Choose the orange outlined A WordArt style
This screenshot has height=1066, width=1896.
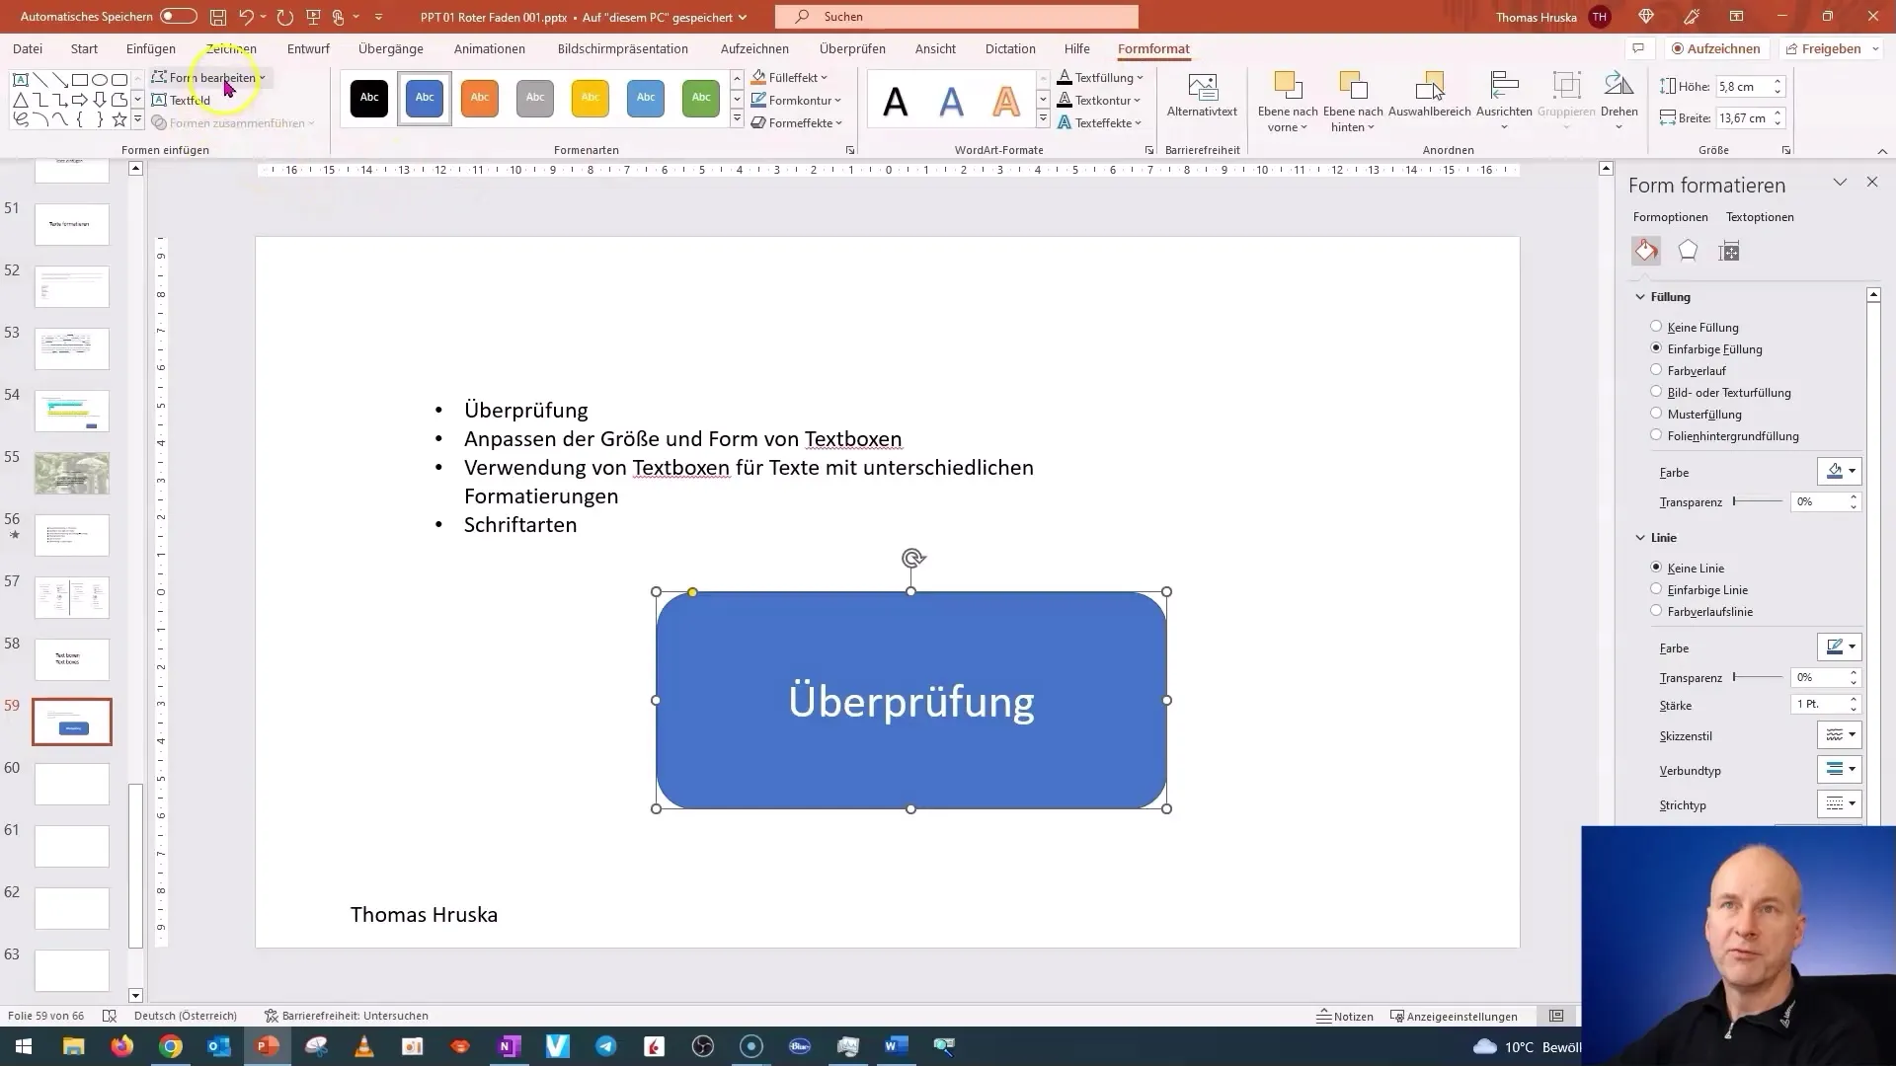(x=1006, y=101)
